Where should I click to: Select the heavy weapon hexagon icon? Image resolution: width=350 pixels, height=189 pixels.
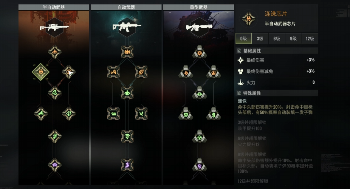click(199, 27)
